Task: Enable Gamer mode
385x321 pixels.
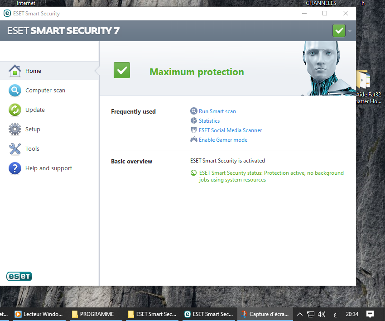Action: (223, 140)
